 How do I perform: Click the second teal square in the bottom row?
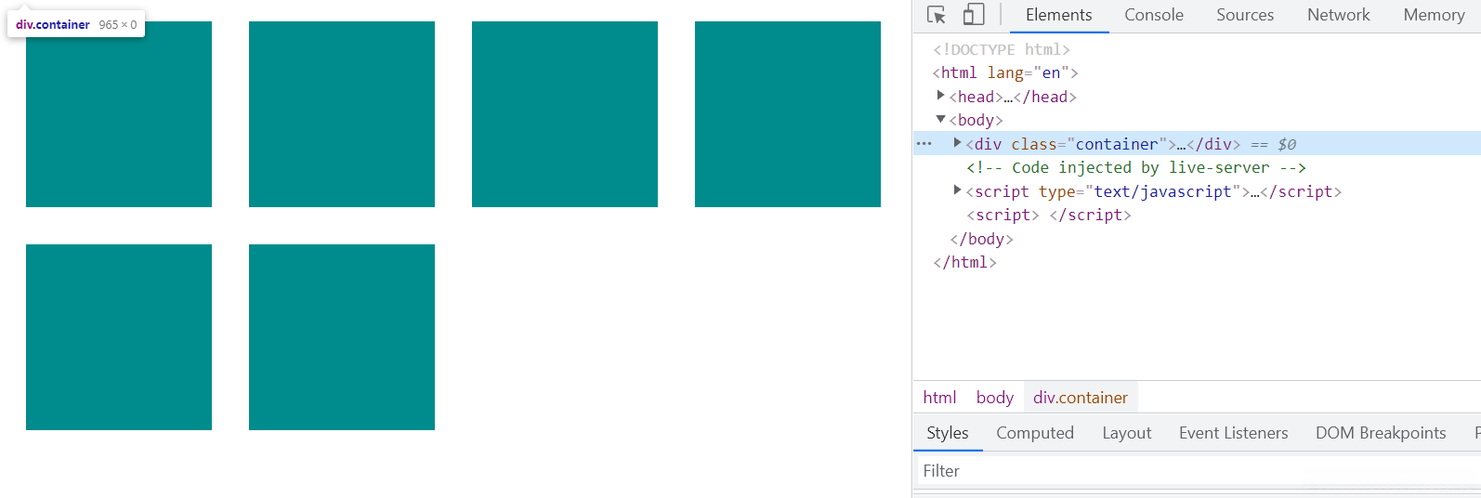coord(342,337)
